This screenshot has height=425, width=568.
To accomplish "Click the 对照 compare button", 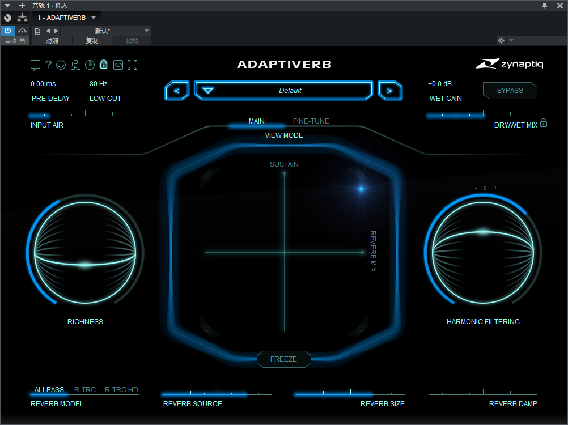I will 52,41.
